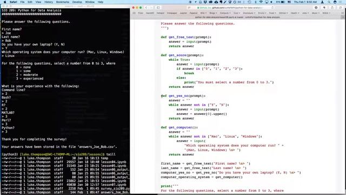Image resolution: width=346 pixels, height=195 pixels.
Task: Select the lesson08.ipynb tab title
Action: point(237,17)
